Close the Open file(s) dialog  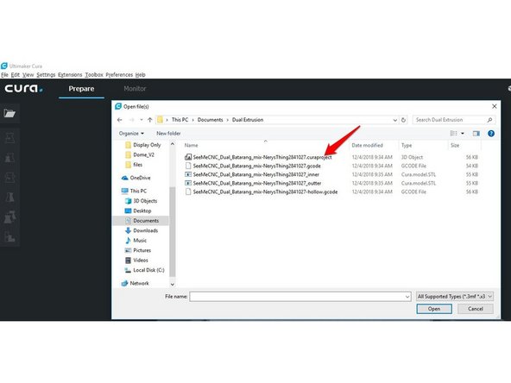[x=494, y=106]
